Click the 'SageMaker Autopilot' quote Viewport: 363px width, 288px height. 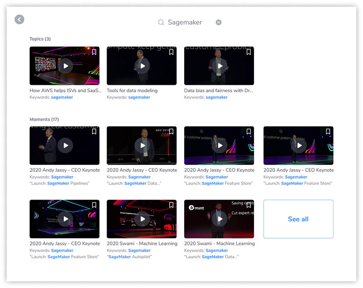click(129, 257)
